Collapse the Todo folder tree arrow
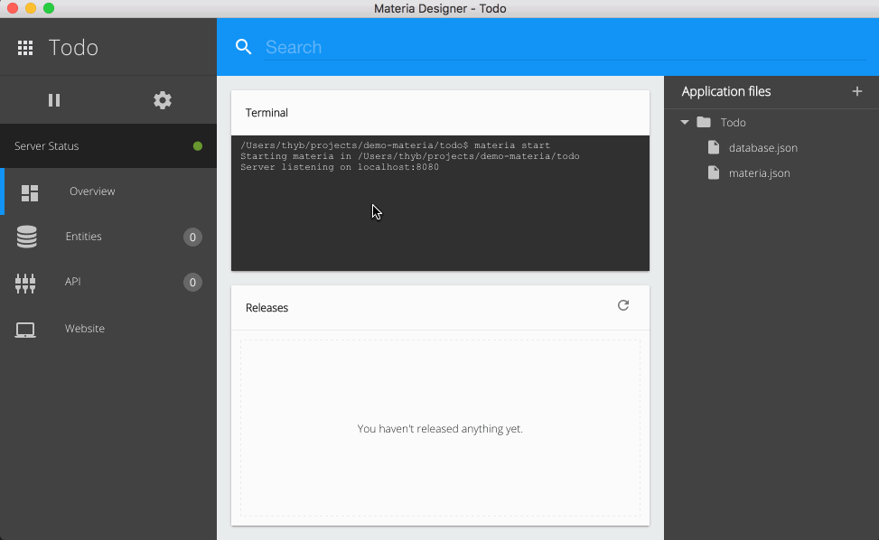 click(x=685, y=122)
